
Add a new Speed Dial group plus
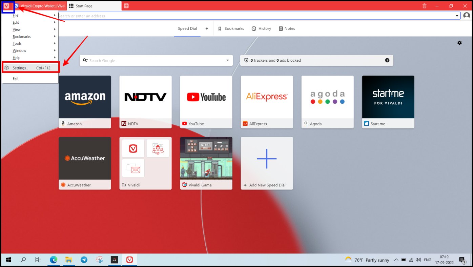207,28
